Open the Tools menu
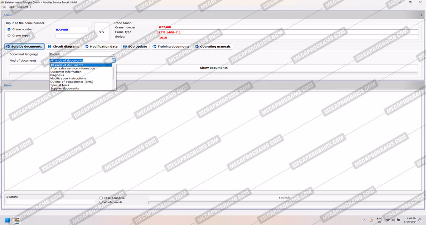426x225 pixels. (11, 7)
